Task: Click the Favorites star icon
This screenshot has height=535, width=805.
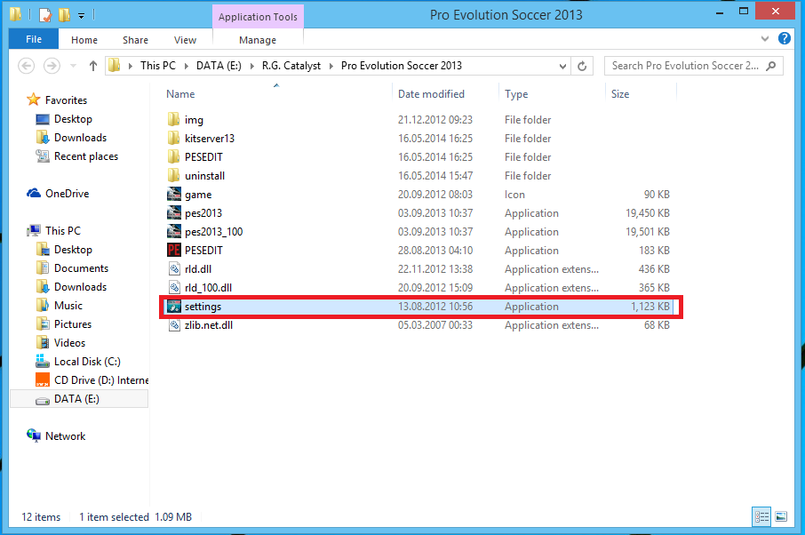Action: (34, 100)
